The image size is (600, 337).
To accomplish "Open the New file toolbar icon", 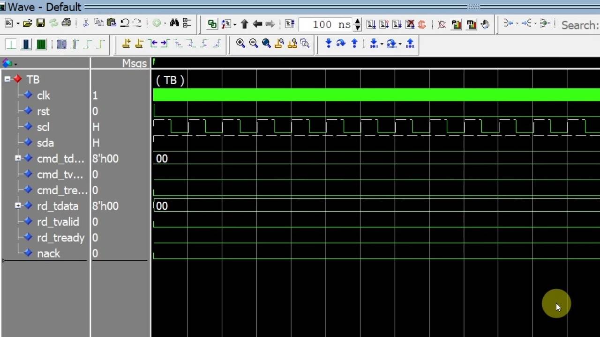I will (9, 23).
